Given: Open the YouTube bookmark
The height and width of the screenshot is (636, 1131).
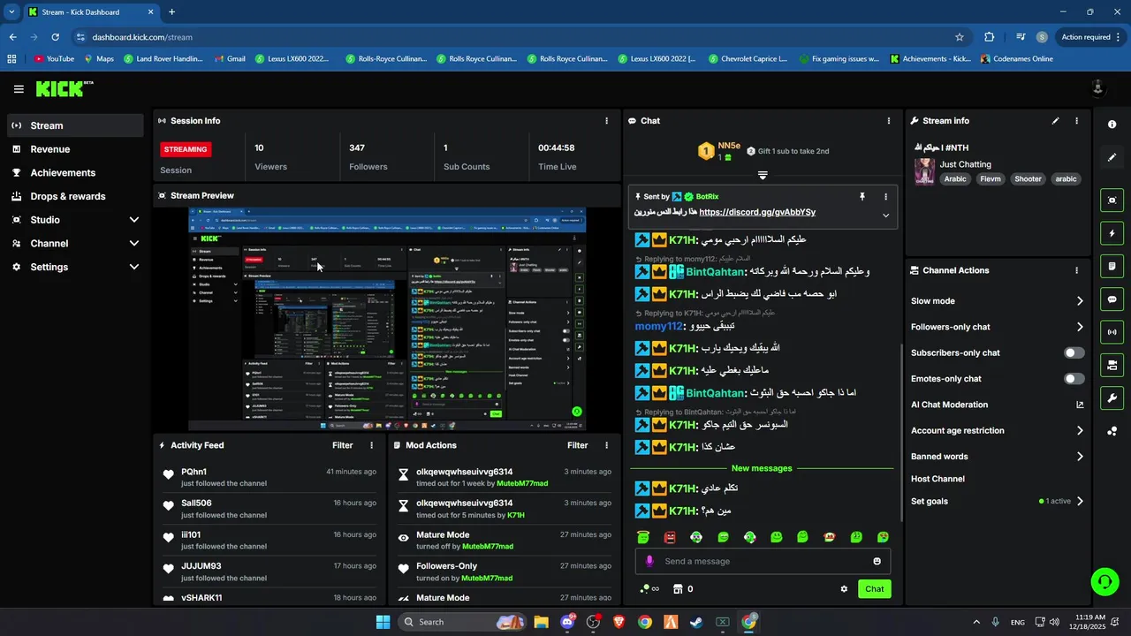Looking at the screenshot, I should point(54,59).
